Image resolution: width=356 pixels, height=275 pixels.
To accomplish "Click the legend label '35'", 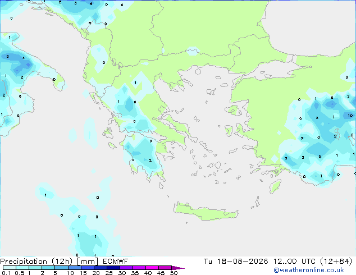I will (135, 273).
